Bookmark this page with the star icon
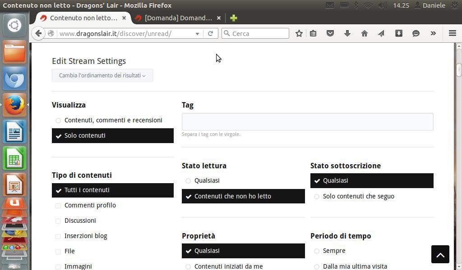The width and height of the screenshot is (462, 270). click(x=299, y=33)
